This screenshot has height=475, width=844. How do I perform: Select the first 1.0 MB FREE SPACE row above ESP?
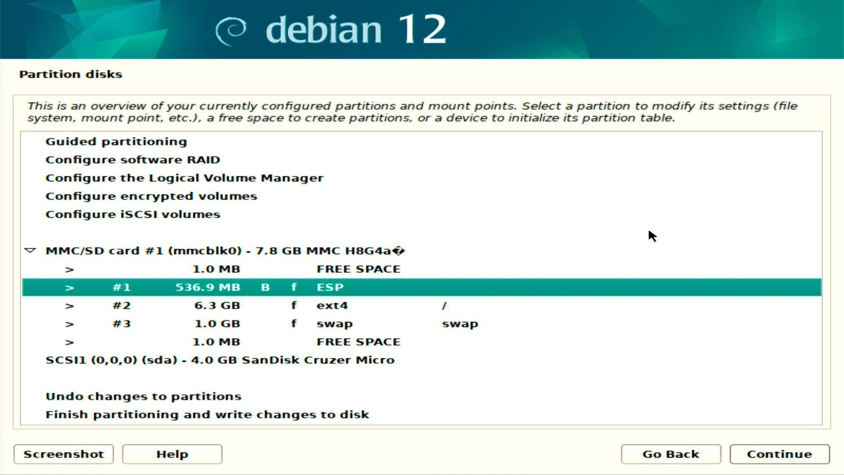coord(421,269)
